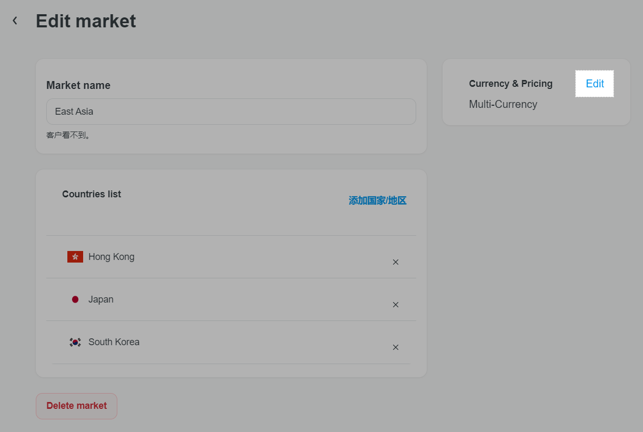Viewport: 643px width, 432px height.
Task: Select the Japan row text
Action: pyautogui.click(x=101, y=299)
